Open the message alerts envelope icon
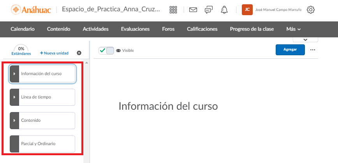Screen dimensions: 338x163 (x=193, y=10)
